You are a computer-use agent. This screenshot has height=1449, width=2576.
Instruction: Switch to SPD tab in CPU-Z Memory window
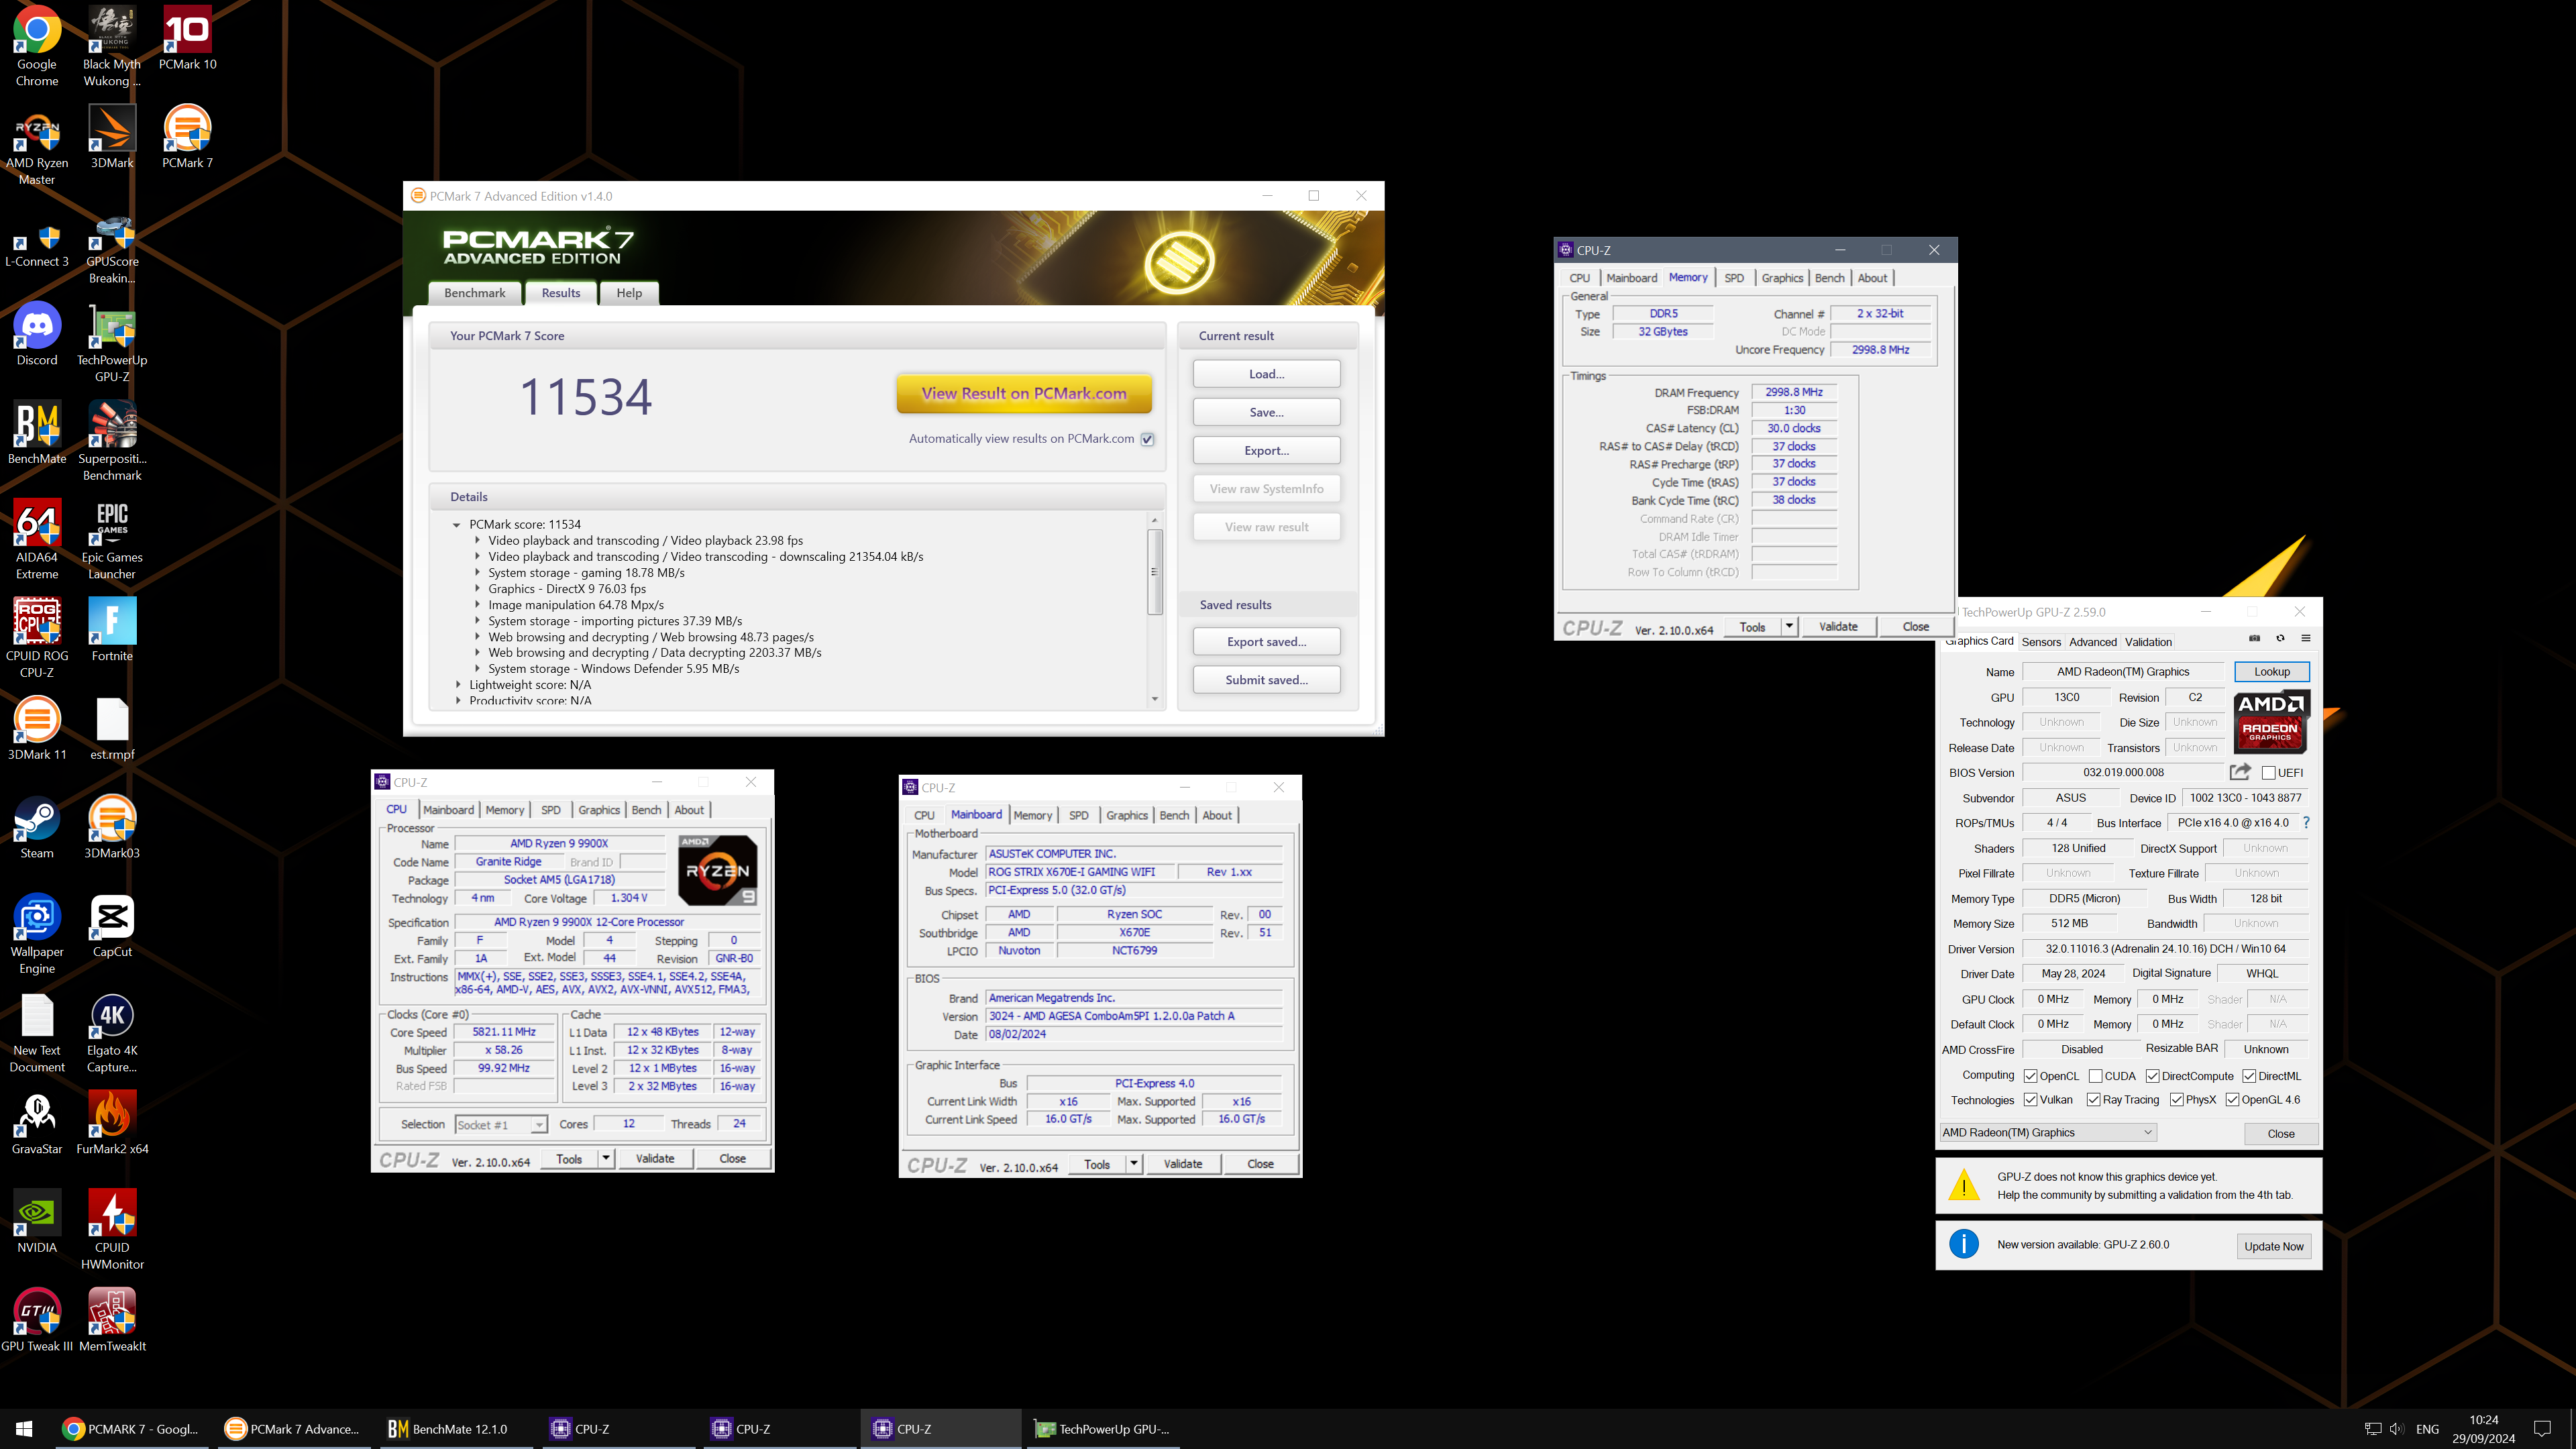(x=1734, y=278)
